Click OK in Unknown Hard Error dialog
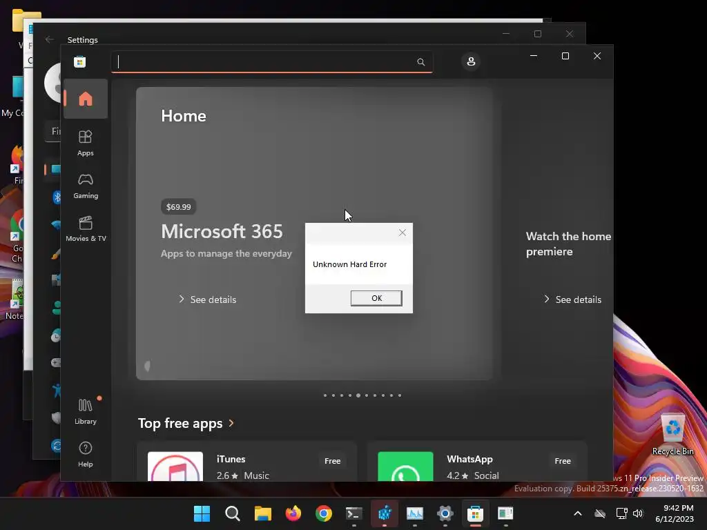Screen dimensions: 707x530 coord(376,298)
